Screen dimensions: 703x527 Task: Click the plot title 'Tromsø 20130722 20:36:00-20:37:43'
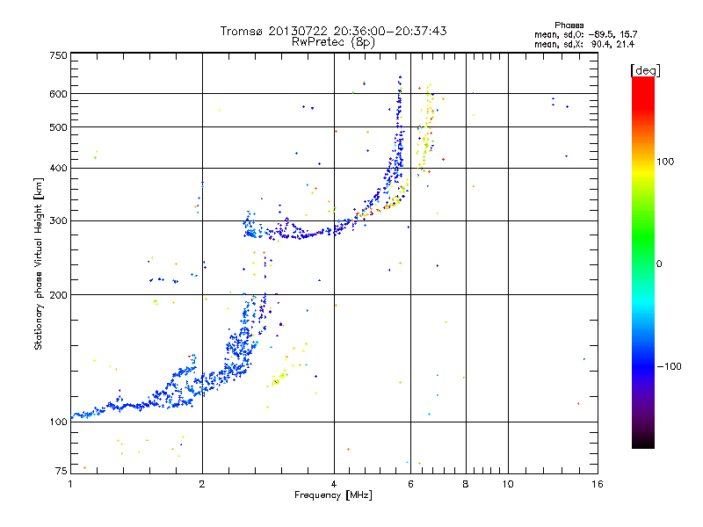[333, 31]
